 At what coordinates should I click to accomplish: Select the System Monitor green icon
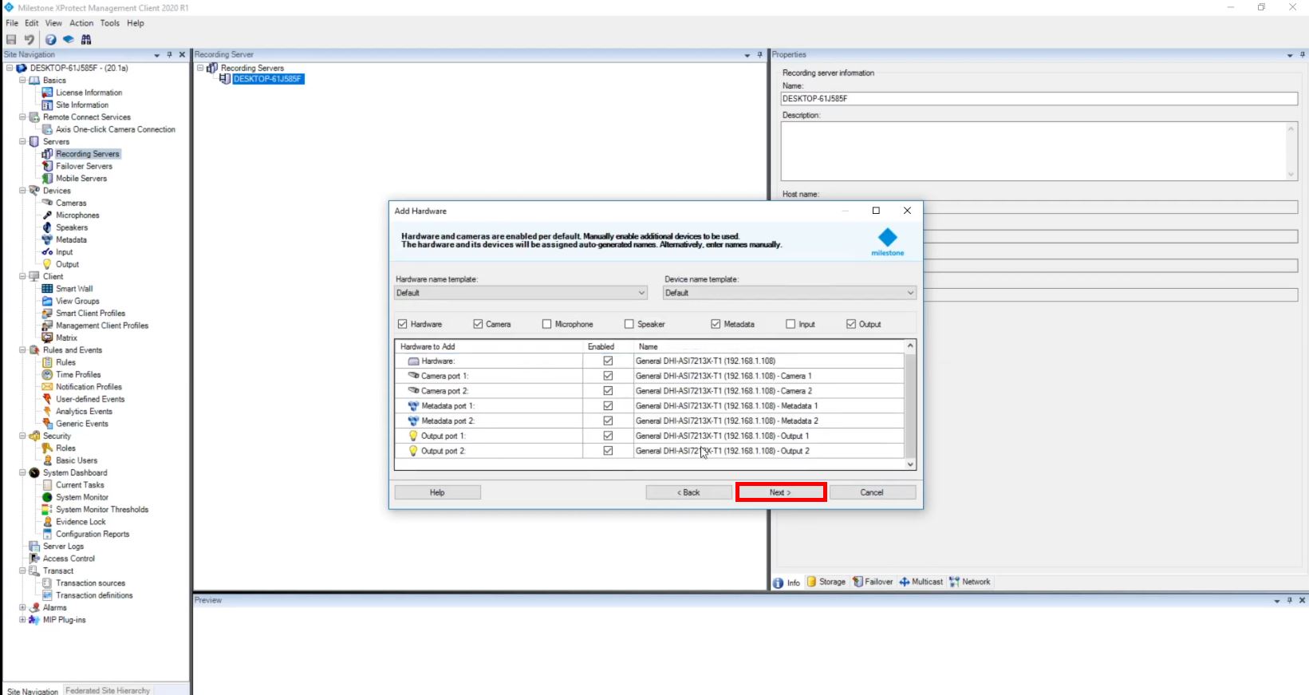point(47,497)
